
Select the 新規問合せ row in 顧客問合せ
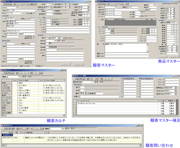(7, 135)
